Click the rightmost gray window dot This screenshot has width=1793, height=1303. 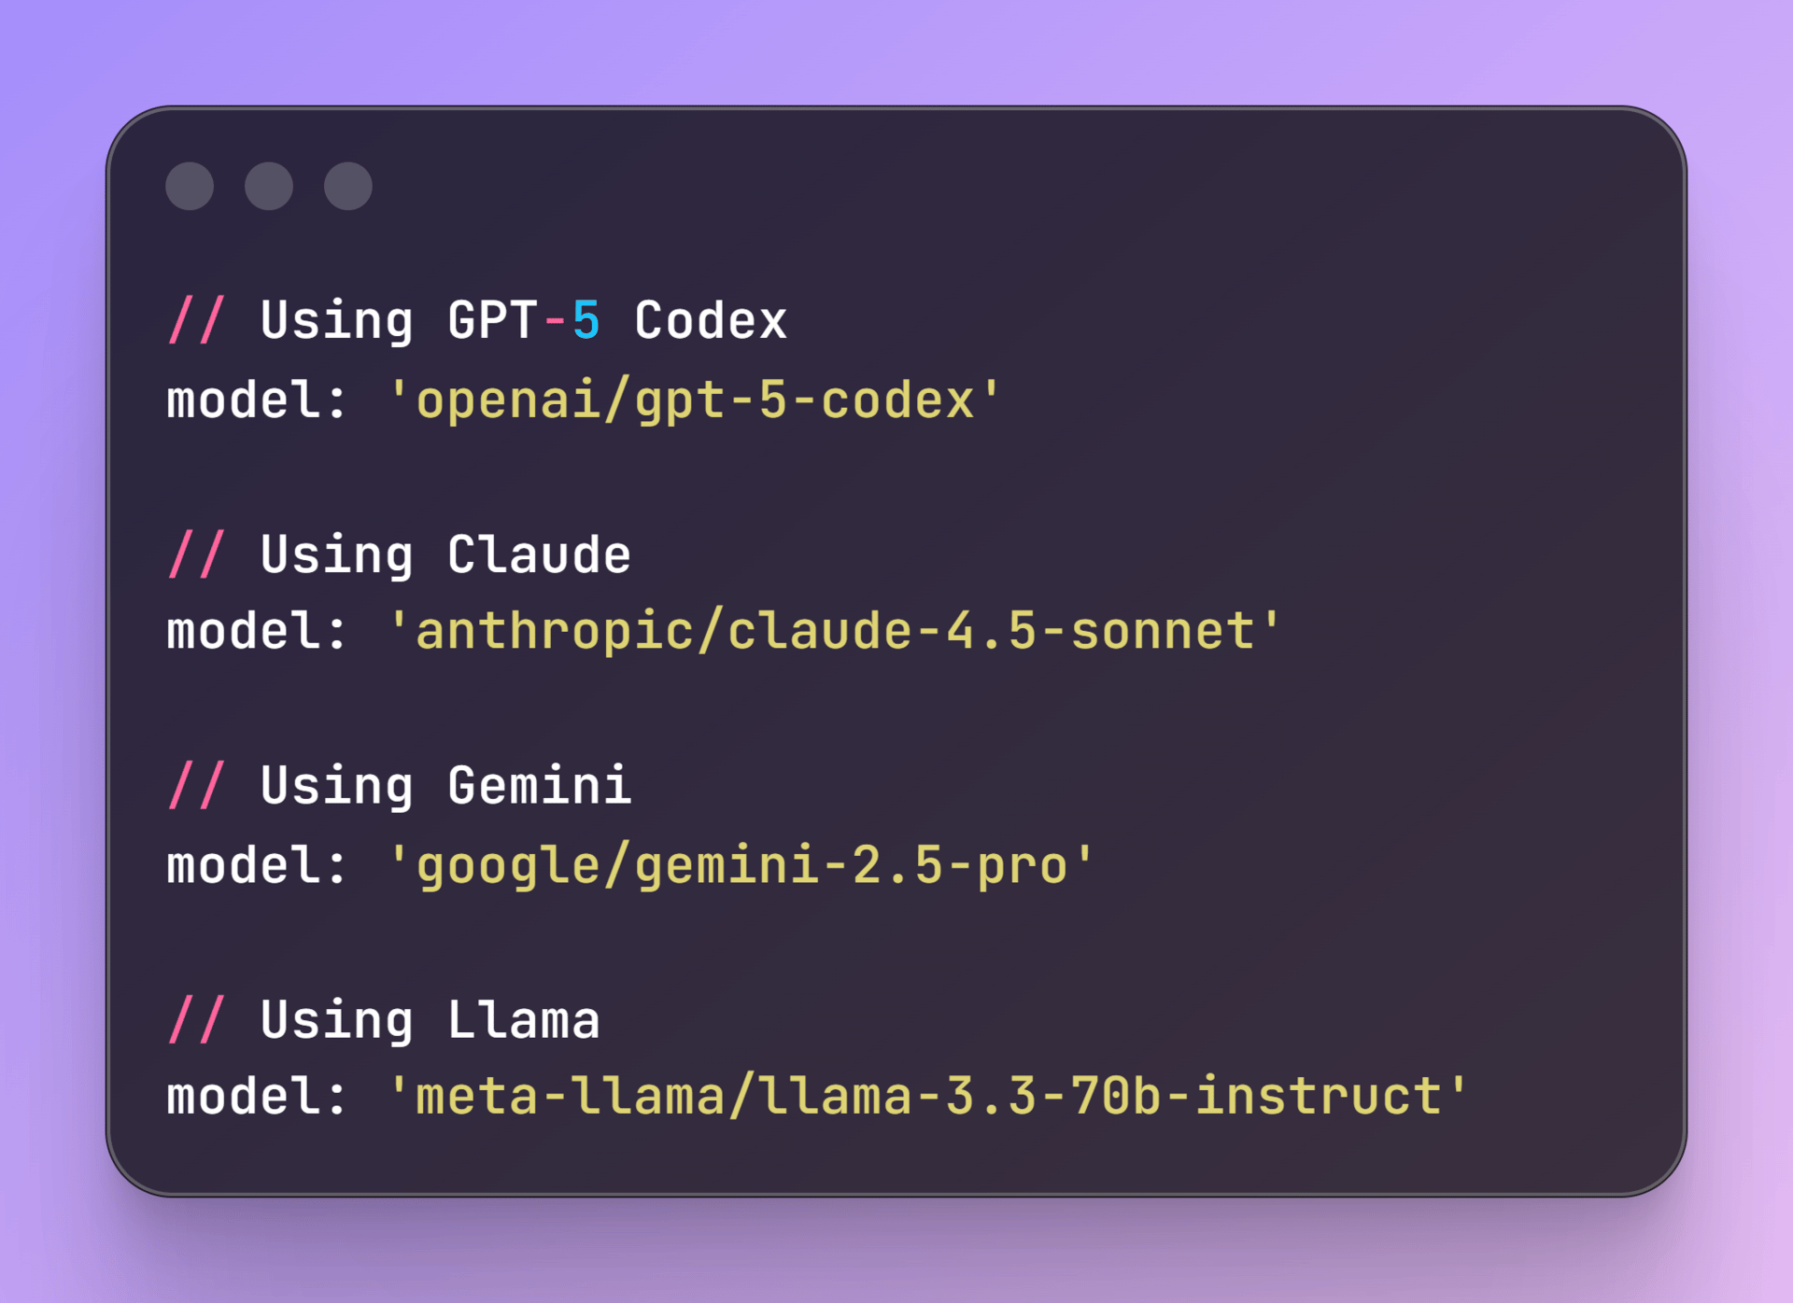click(x=348, y=186)
